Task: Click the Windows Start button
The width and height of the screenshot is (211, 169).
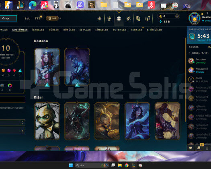Action: [x=71, y=165]
